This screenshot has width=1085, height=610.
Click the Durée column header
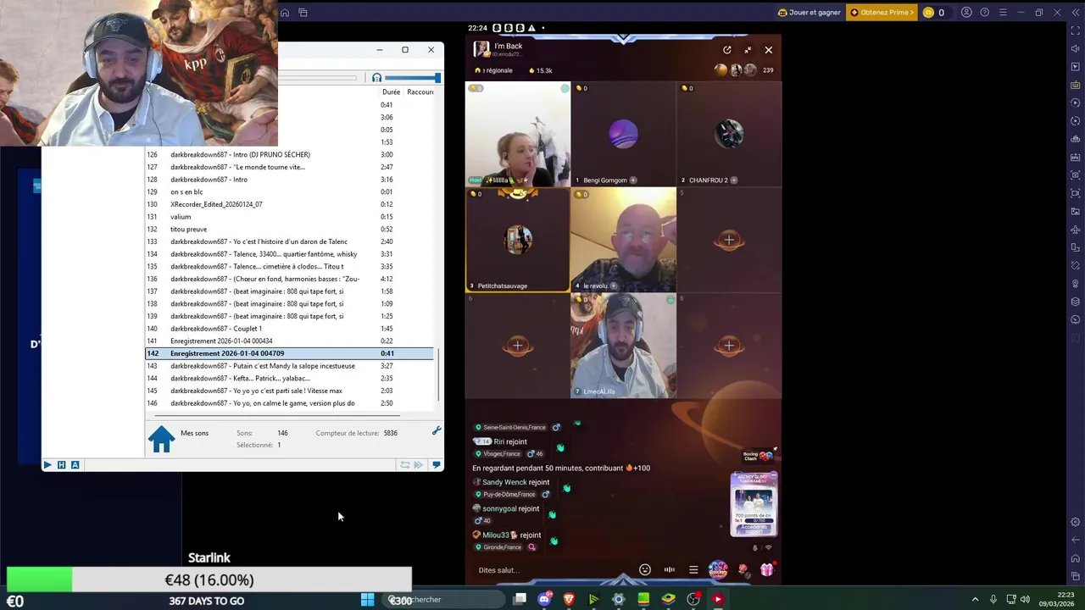[x=391, y=91]
